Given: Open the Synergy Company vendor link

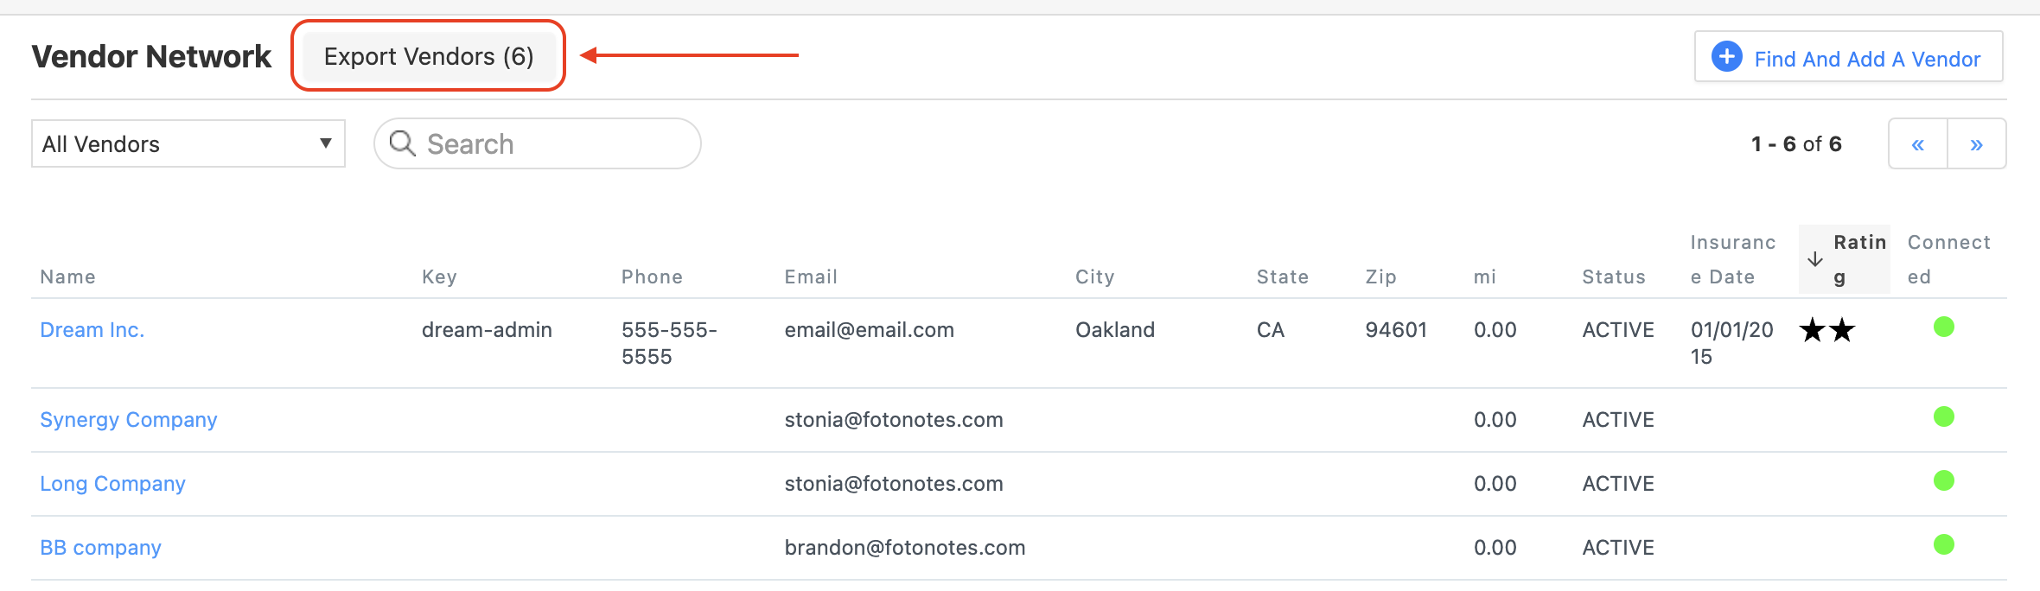Looking at the screenshot, I should tap(129, 420).
